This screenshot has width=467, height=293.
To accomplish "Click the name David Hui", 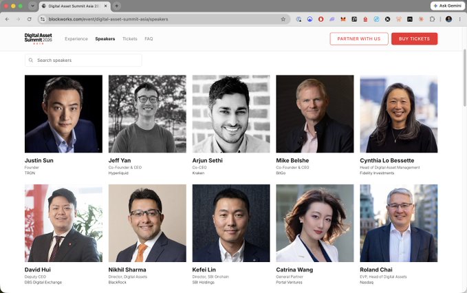I will (38, 270).
